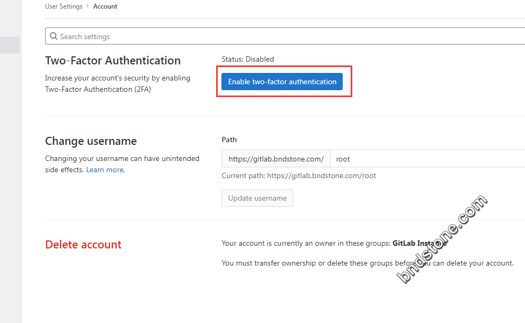This screenshot has width=525, height=323.
Task: Select the Account breadcrumb item
Action: (105, 6)
